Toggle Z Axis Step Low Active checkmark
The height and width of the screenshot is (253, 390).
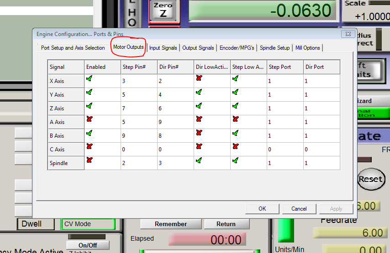235,106
